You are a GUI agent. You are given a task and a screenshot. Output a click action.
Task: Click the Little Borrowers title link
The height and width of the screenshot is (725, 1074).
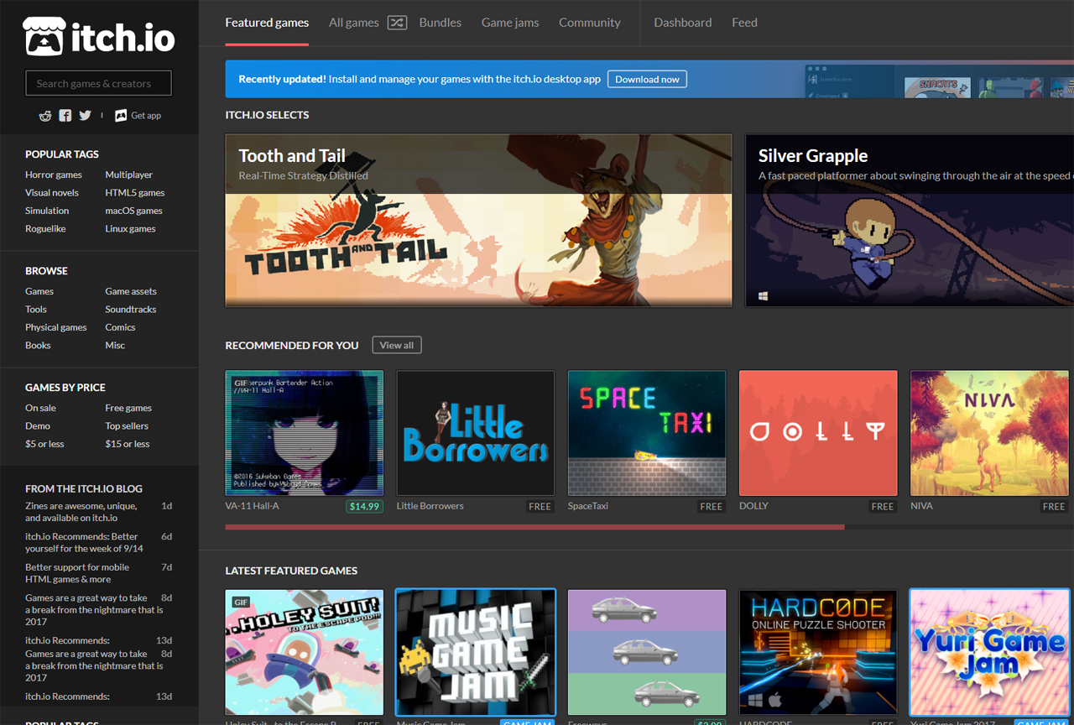[430, 506]
